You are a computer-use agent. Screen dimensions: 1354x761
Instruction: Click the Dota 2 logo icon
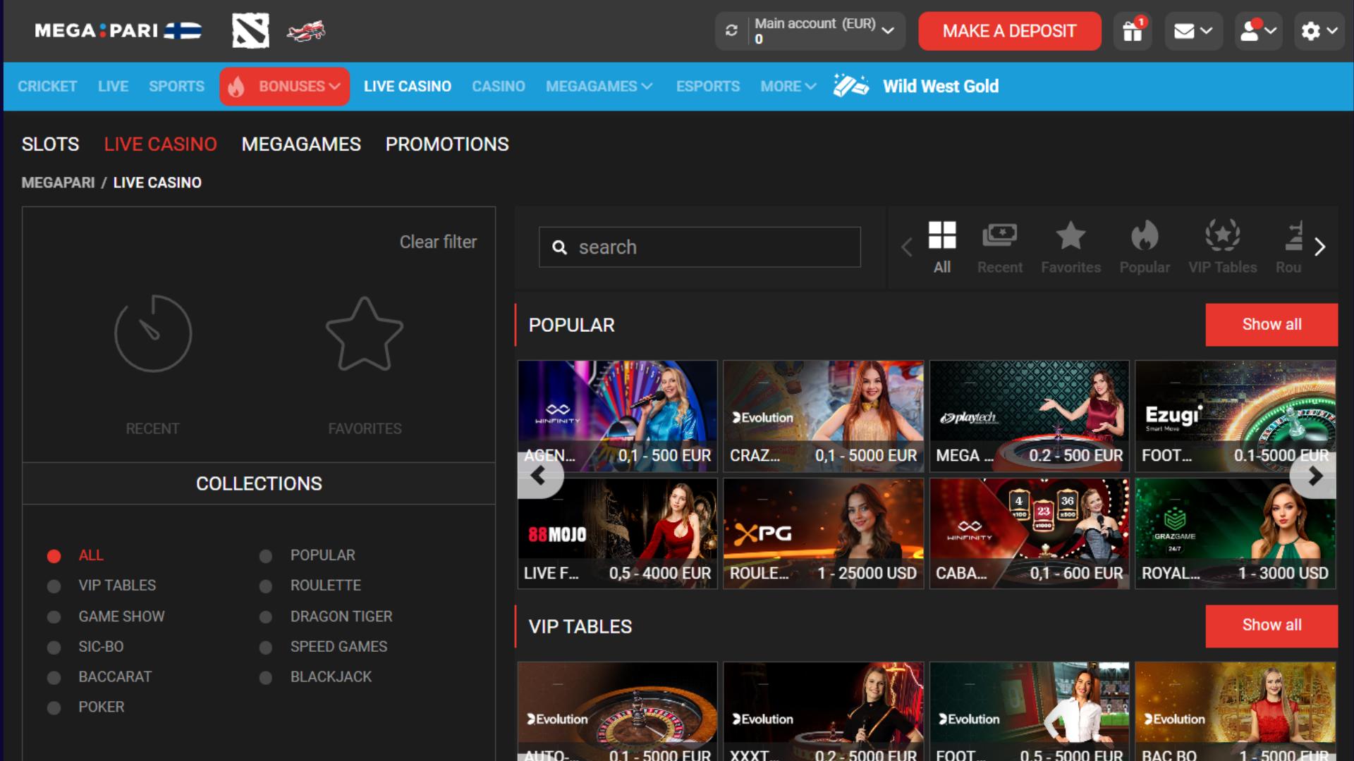250,31
